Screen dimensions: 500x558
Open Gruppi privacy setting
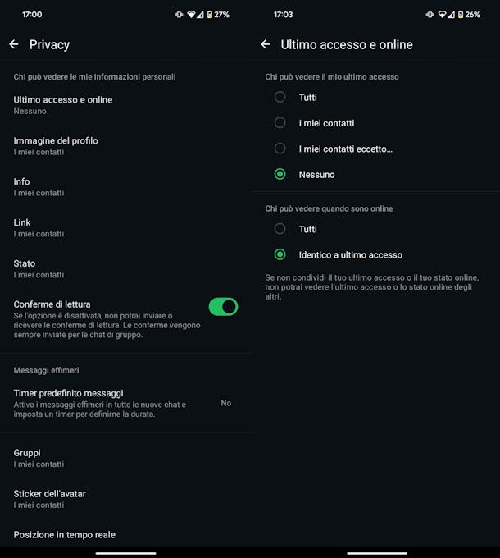pyautogui.click(x=39, y=457)
